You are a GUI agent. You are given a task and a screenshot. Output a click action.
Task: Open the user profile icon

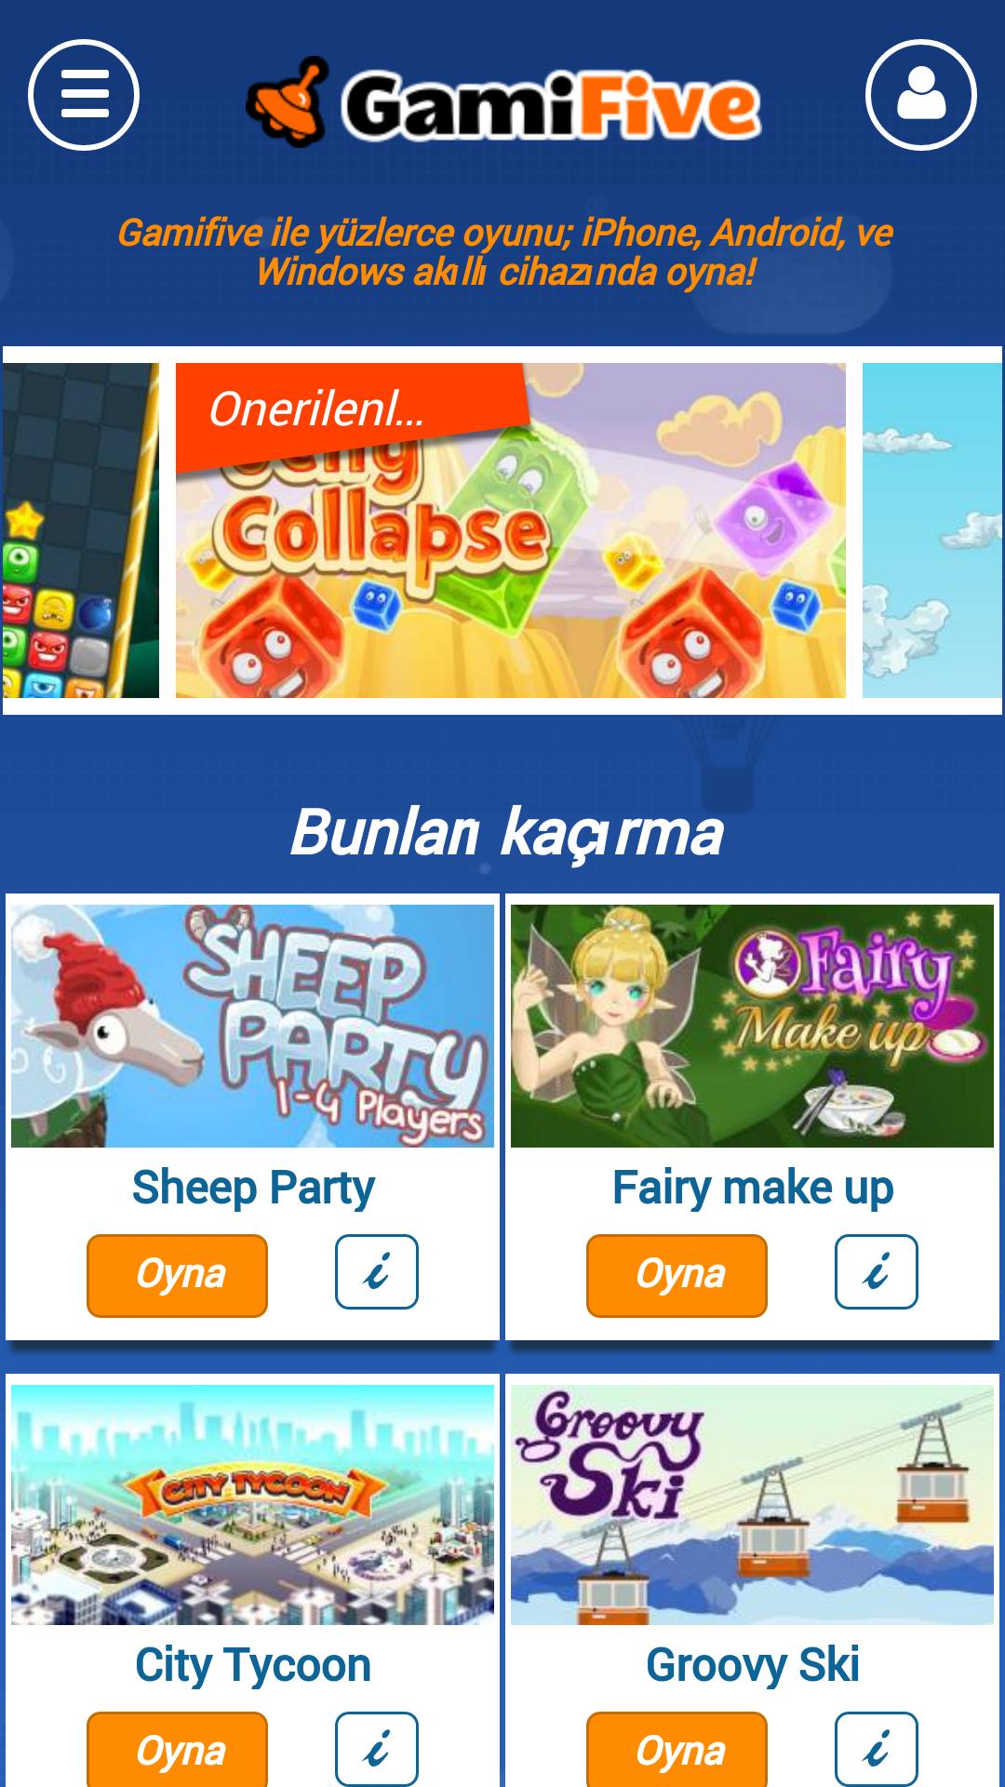921,95
